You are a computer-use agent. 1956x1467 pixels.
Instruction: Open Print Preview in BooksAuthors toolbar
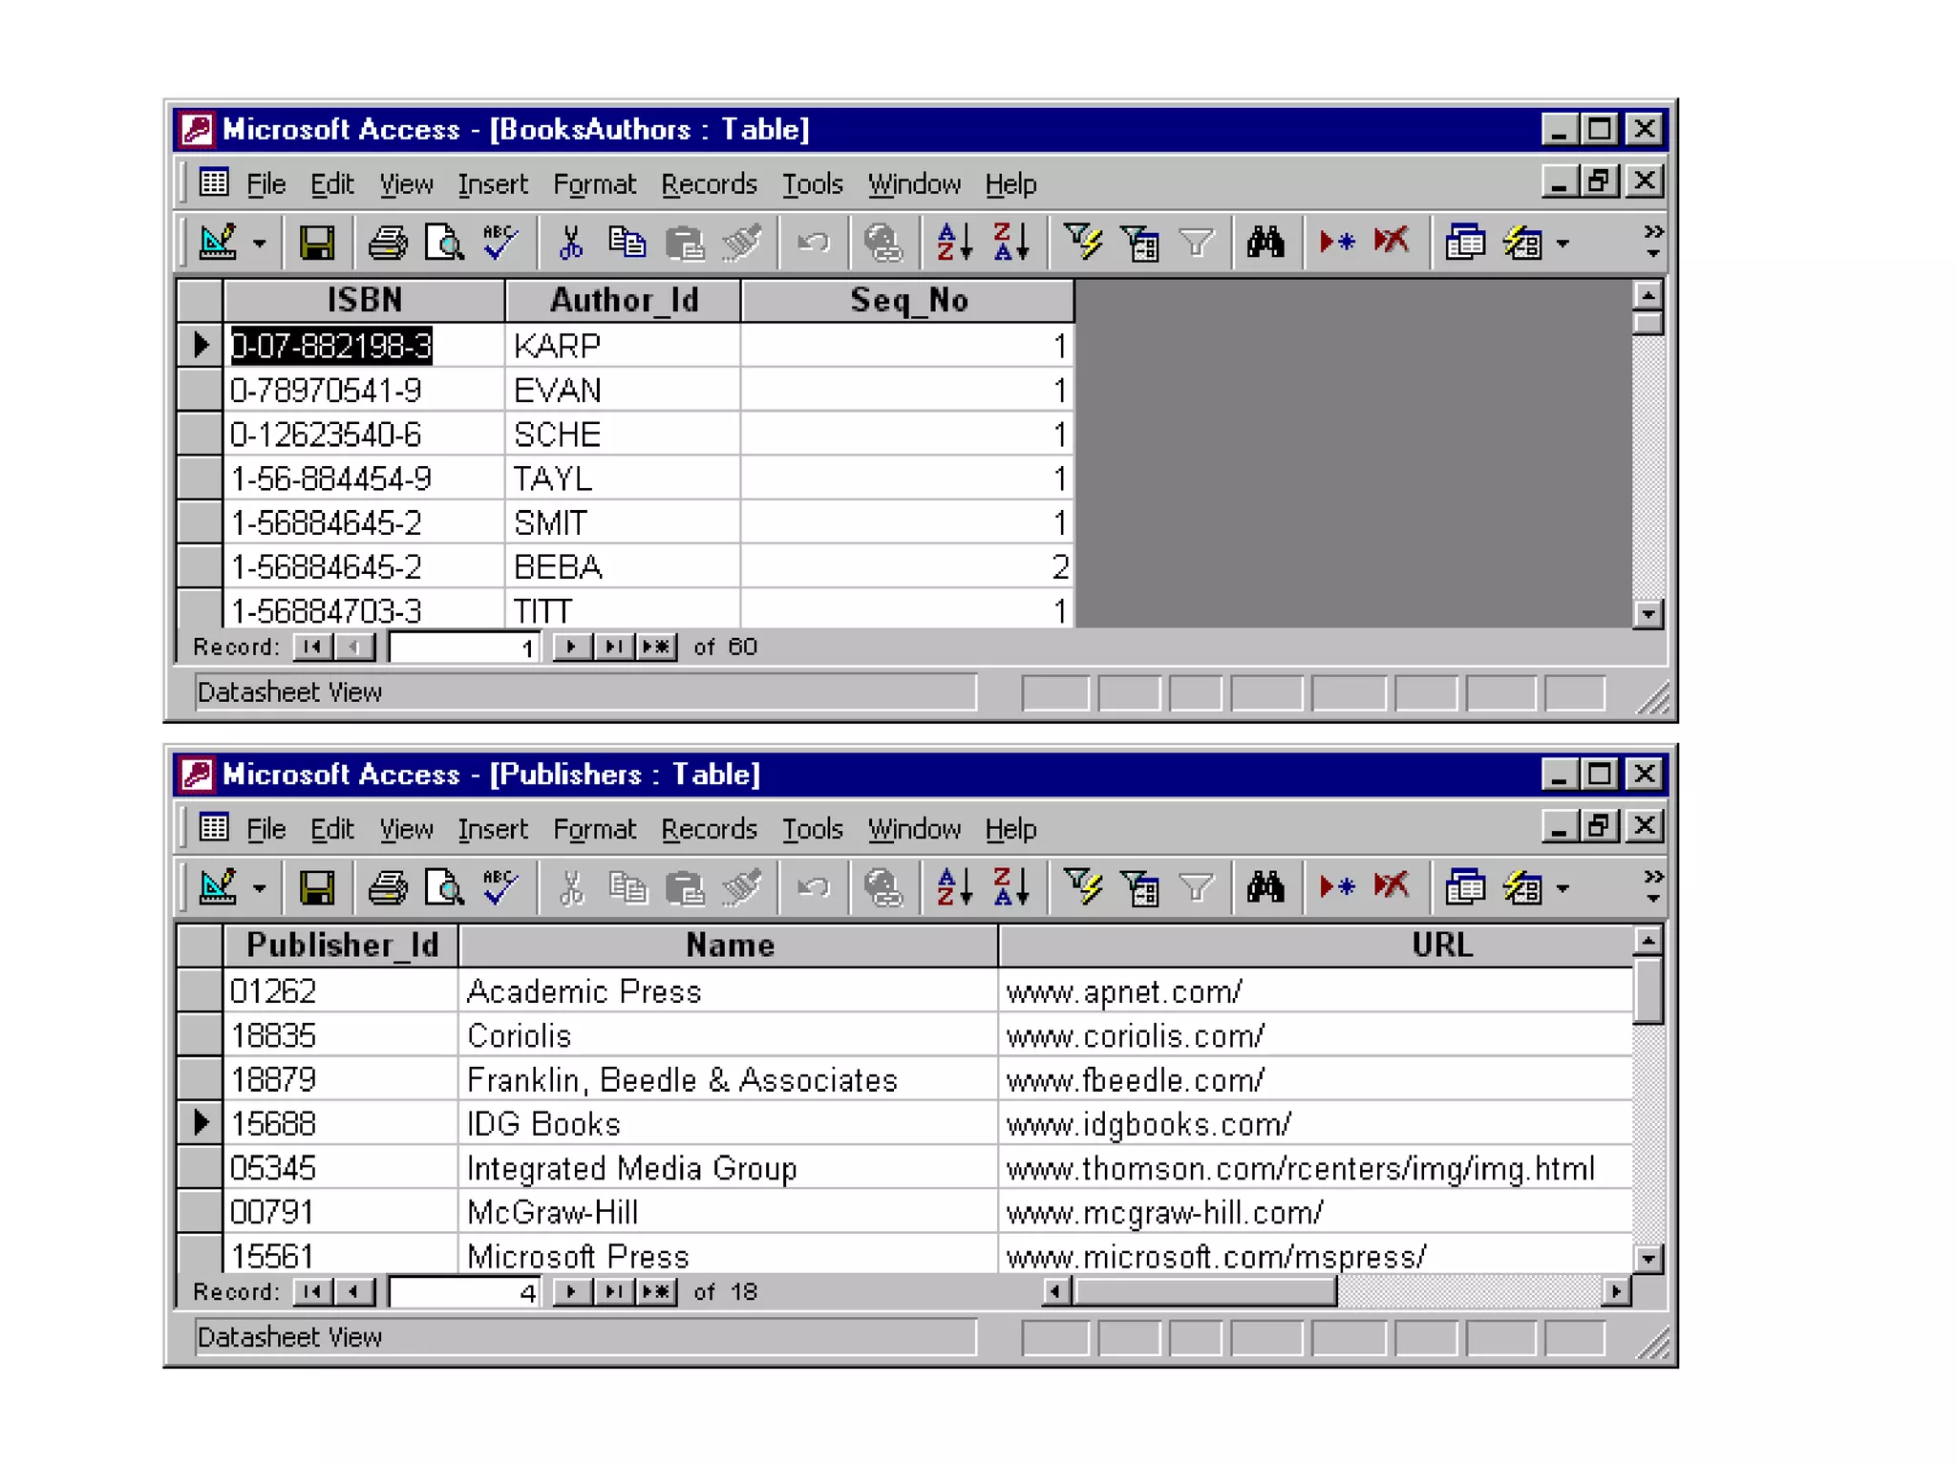tap(444, 243)
